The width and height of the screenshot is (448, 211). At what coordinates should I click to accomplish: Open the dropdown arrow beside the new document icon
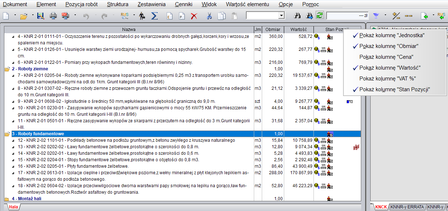(x=15, y=16)
